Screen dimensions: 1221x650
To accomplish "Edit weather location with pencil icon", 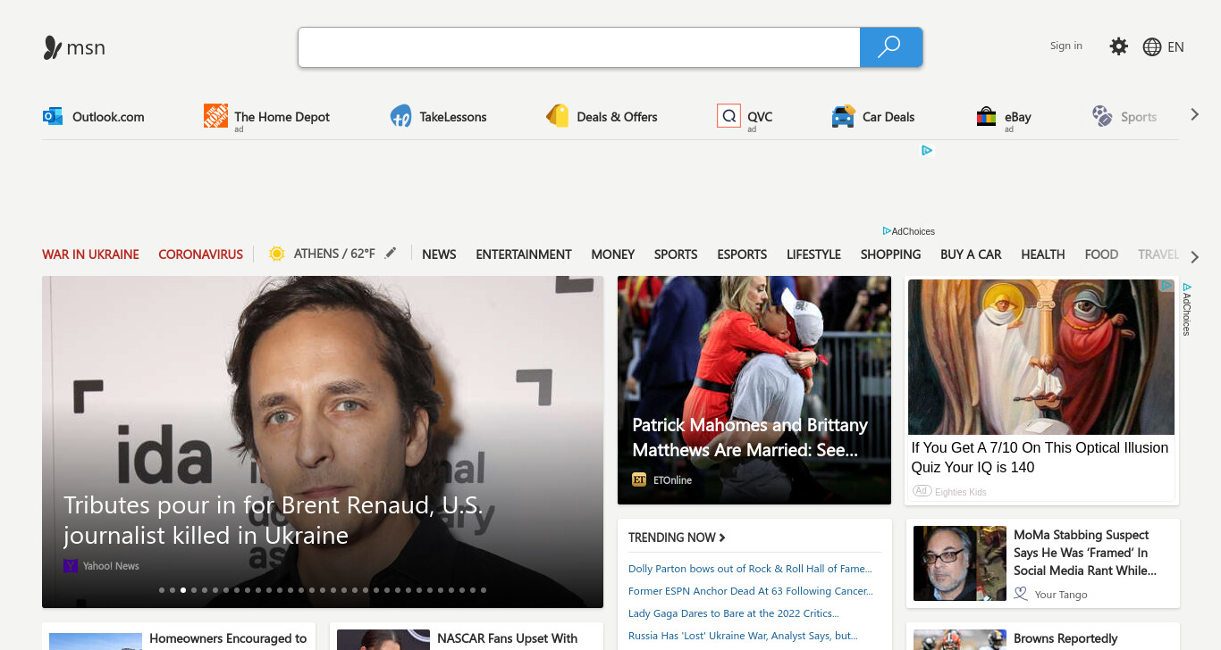I will click(391, 254).
